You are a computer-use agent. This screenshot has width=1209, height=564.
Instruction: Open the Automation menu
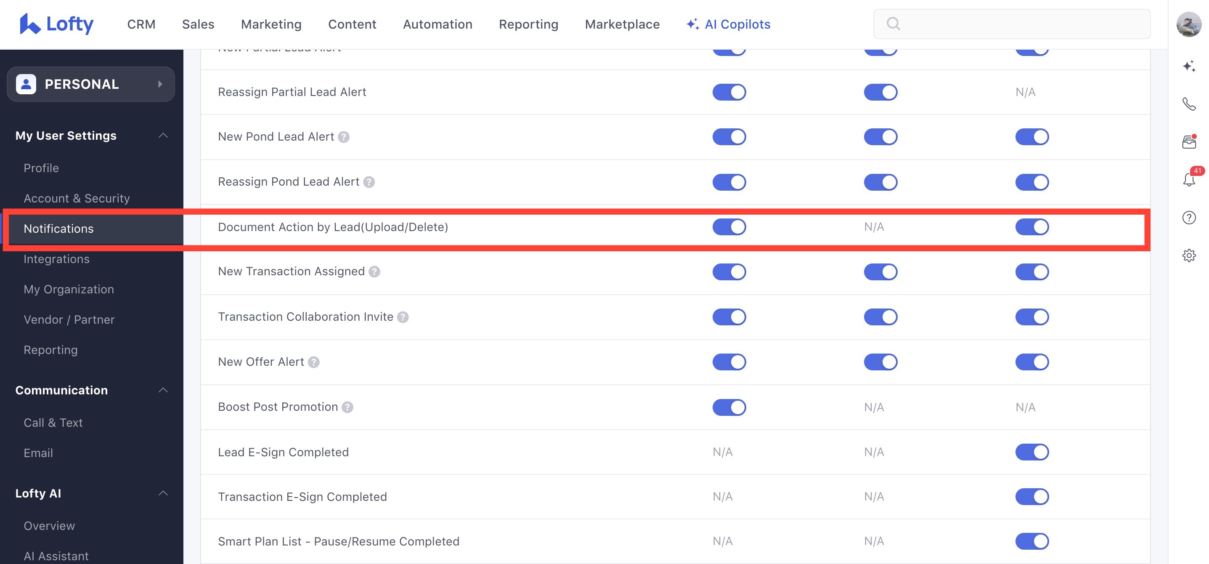[437, 24]
